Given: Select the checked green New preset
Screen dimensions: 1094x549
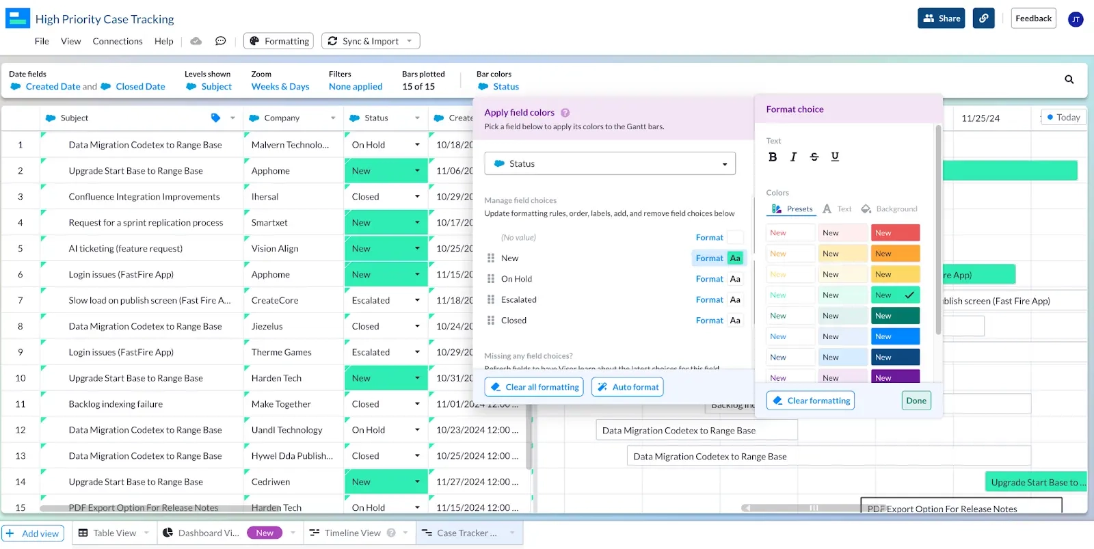Looking at the screenshot, I should [895, 295].
